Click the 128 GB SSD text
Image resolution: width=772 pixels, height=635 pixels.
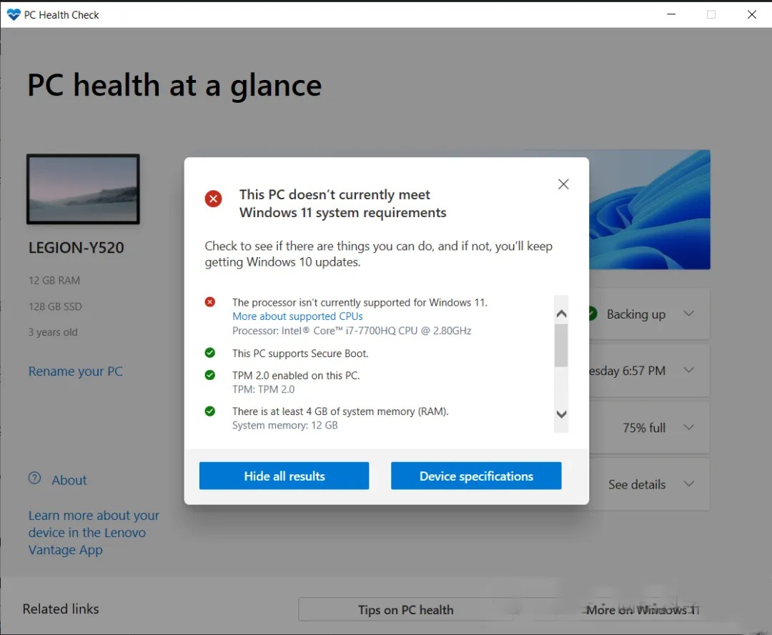(55, 306)
